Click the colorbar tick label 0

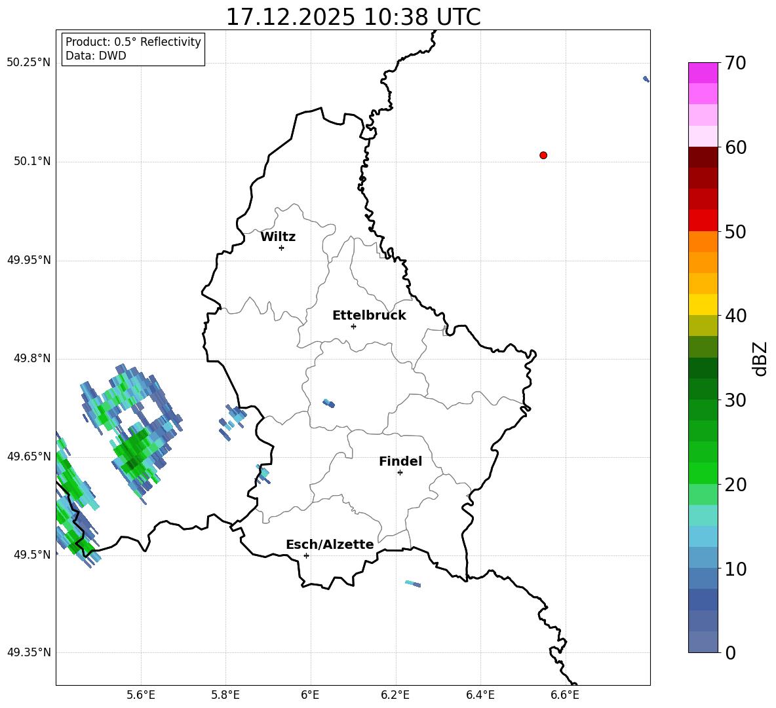pos(730,653)
